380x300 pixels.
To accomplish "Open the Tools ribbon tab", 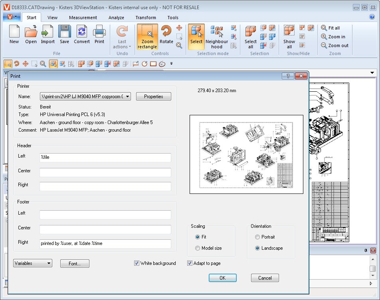I will [173, 18].
